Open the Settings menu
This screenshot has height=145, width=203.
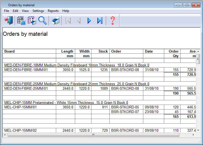tap(38, 11)
